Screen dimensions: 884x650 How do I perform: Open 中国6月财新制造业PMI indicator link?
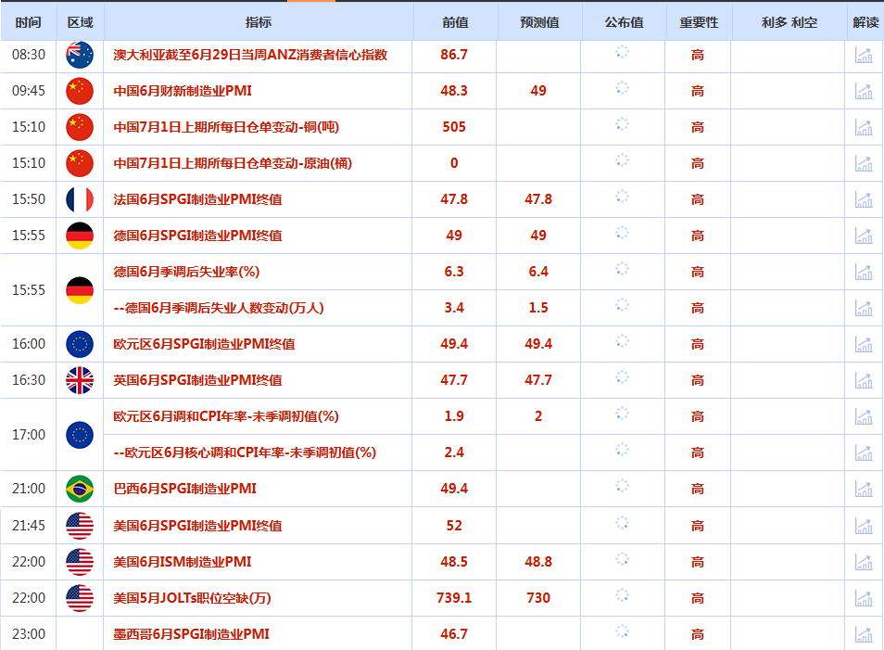(x=183, y=91)
